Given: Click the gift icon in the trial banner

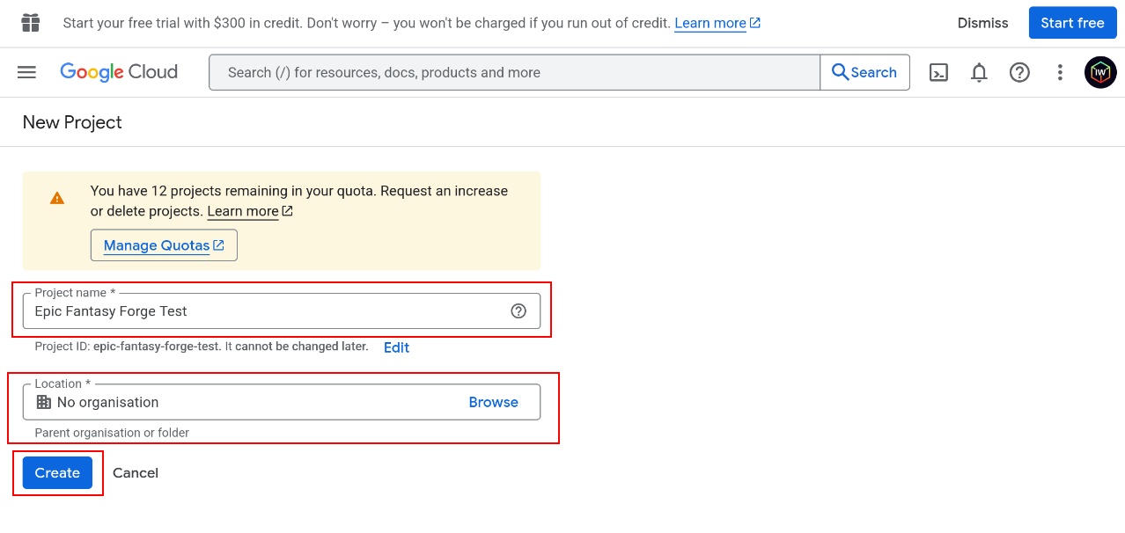Looking at the screenshot, I should click(32, 22).
